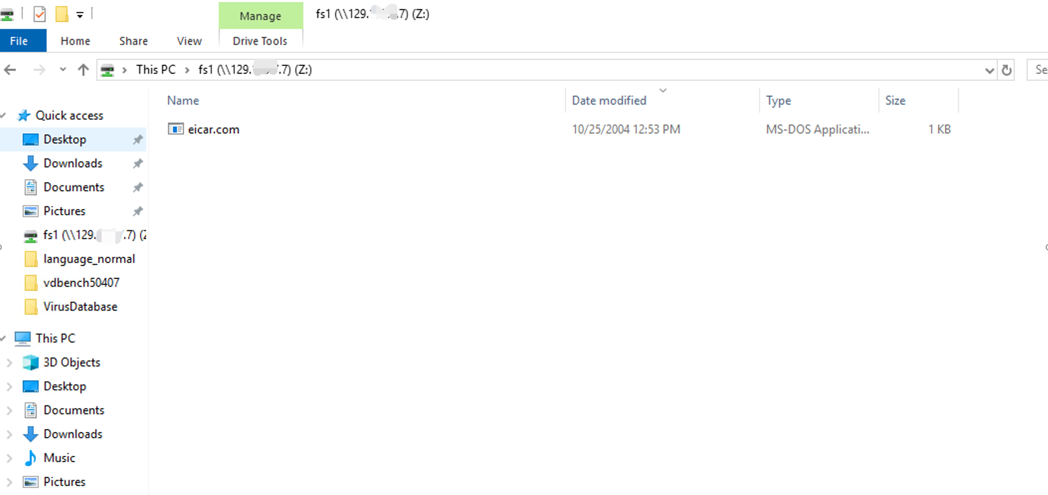Expand the Documents node under This PC
This screenshot has width=1048, height=495.
pyautogui.click(x=9, y=410)
